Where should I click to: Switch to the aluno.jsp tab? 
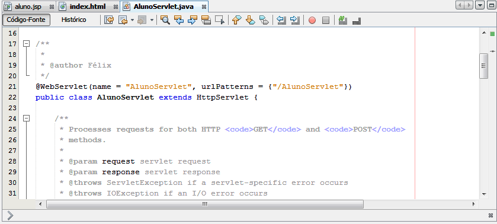point(28,7)
